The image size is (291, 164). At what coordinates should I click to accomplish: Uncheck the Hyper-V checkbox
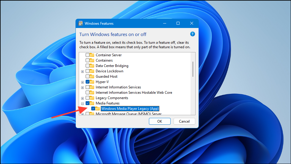[87, 82]
